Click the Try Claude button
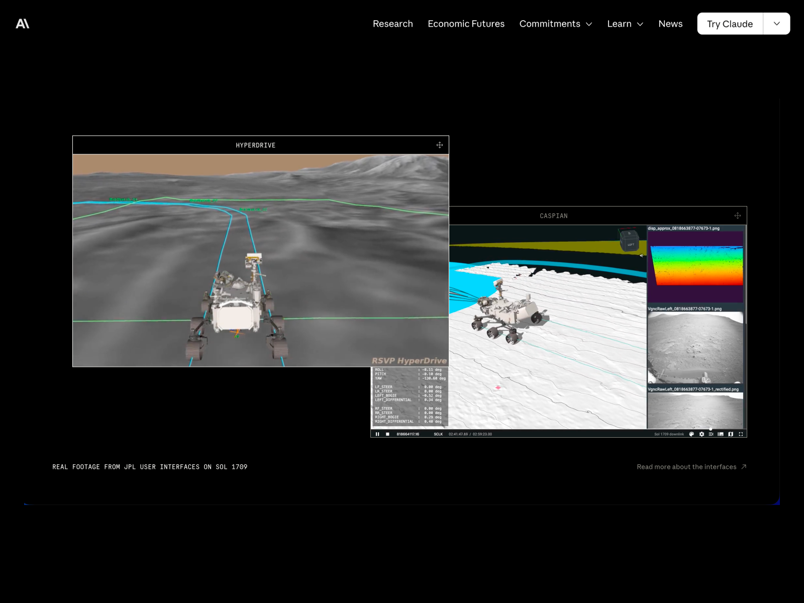Screen dimensions: 804x603 (x=729, y=24)
